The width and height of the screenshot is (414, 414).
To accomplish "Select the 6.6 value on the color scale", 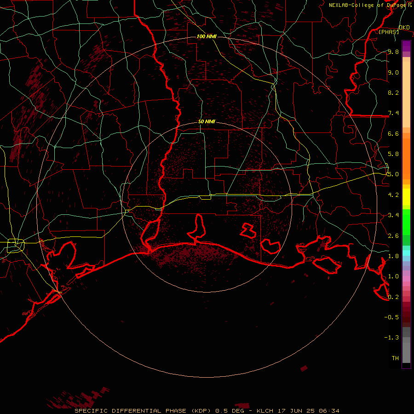I will pyautogui.click(x=393, y=133).
